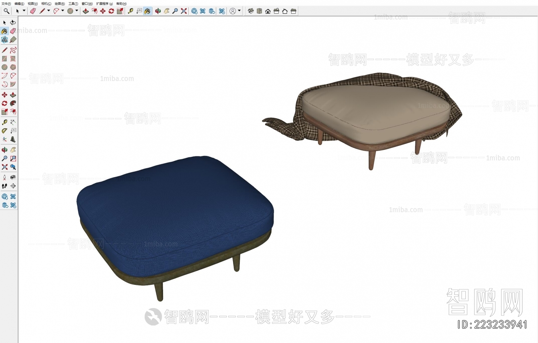Click Push/Pull in the top toolbar
Image resolution: width=538 pixels, height=343 pixels.
click(x=86, y=11)
